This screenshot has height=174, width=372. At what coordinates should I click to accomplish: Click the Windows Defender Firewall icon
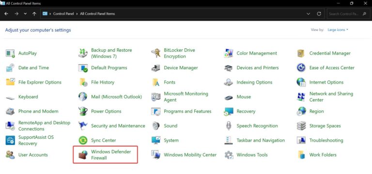point(83,155)
